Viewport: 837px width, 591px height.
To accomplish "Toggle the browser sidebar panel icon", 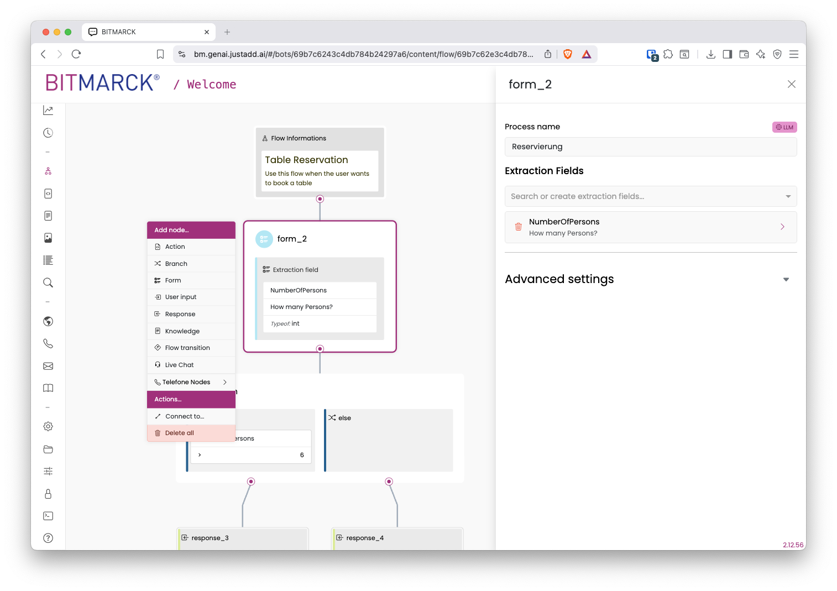I will [x=728, y=54].
